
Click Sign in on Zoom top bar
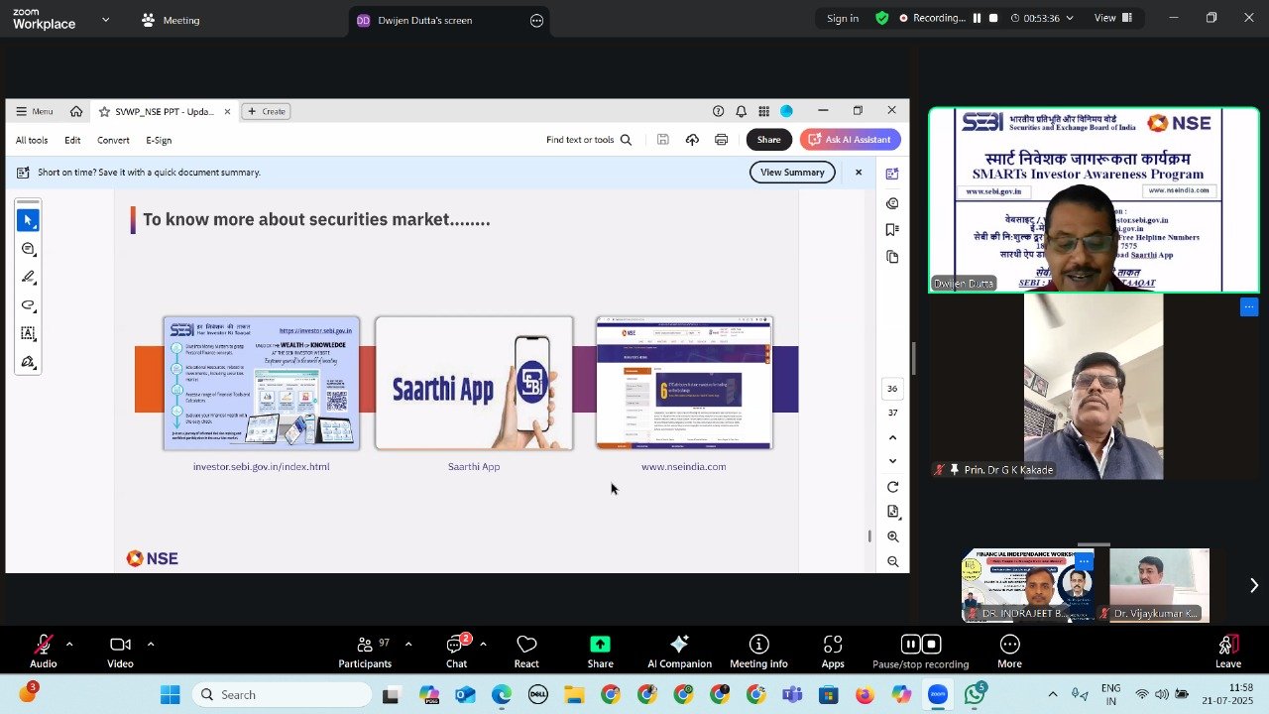(843, 18)
